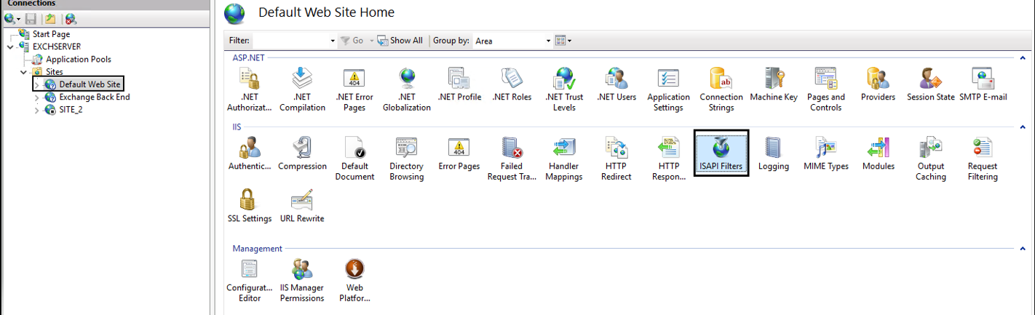Click the Up folder icon in Connections toolbar
This screenshot has width=1035, height=315.
point(49,19)
